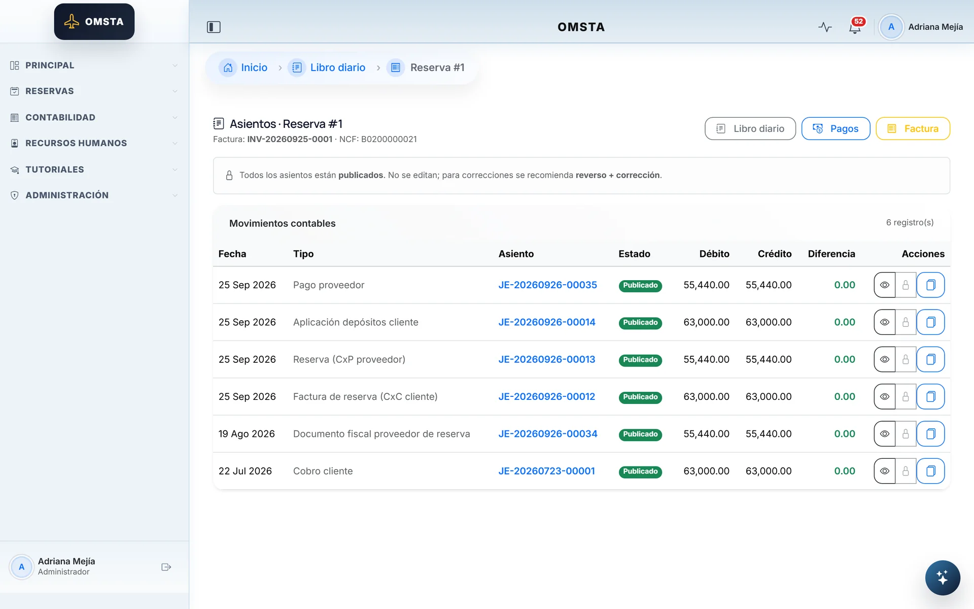Click lock icon for Pago proveedor row

(x=906, y=285)
